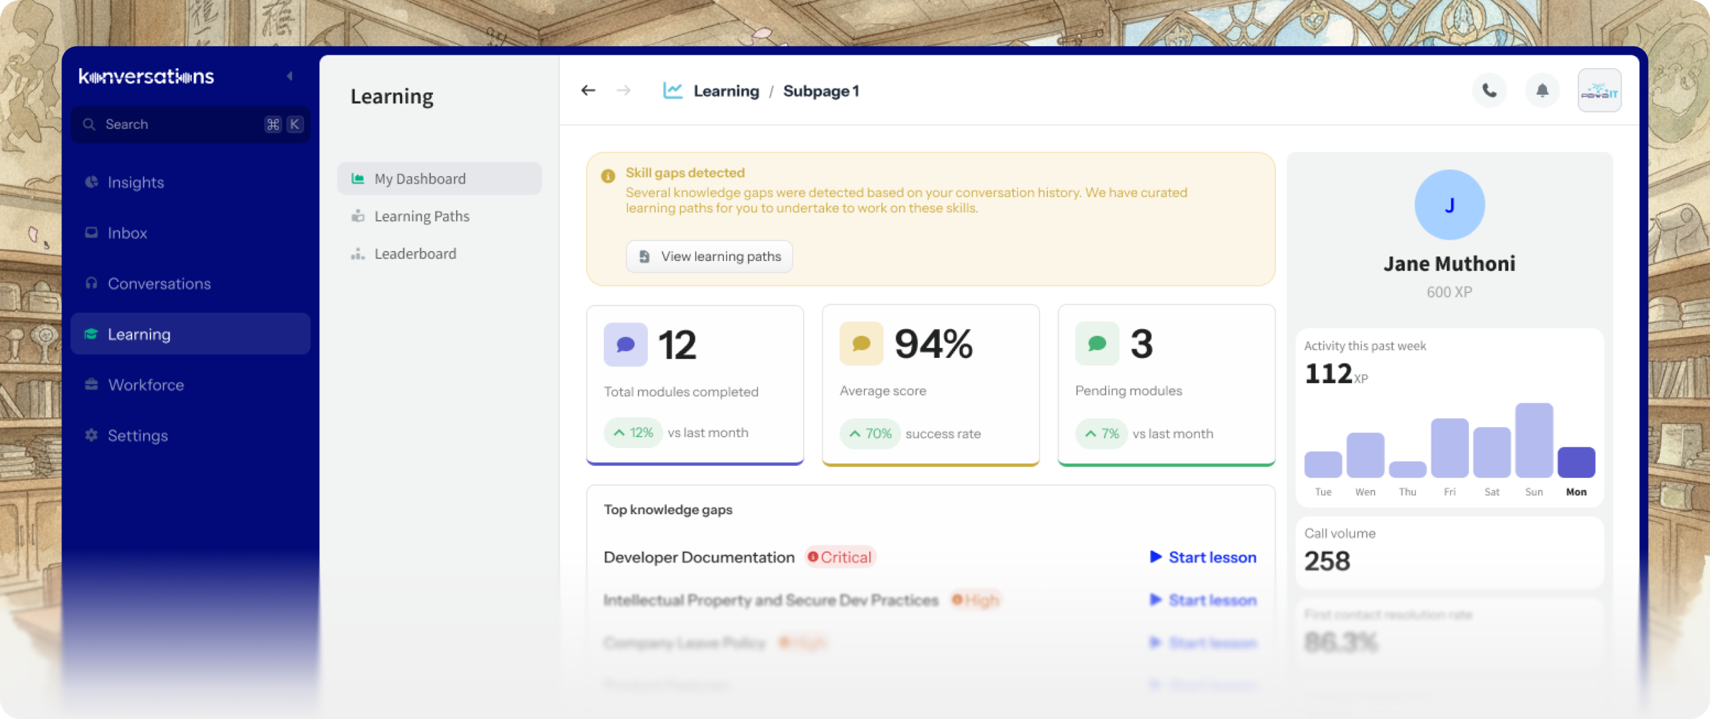Open the Leaderboard submenu item
This screenshot has width=1710, height=719.
click(x=415, y=254)
